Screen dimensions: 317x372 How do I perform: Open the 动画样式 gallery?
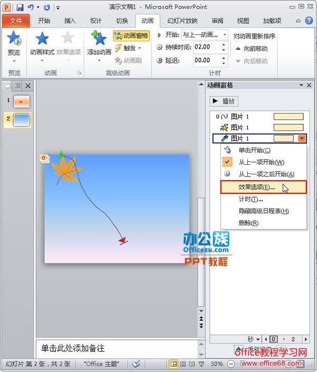point(42,46)
